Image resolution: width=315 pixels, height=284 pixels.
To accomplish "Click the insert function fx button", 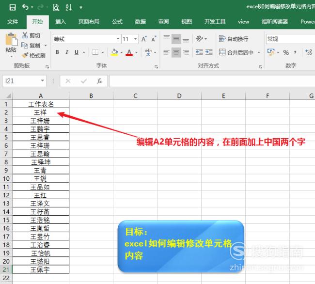I will 99,81.
